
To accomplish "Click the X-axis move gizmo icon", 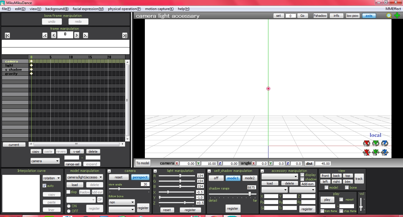I will tap(367, 152).
